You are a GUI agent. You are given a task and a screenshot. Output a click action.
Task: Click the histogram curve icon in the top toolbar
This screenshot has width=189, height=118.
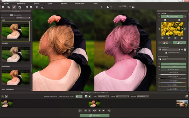pos(42,7)
